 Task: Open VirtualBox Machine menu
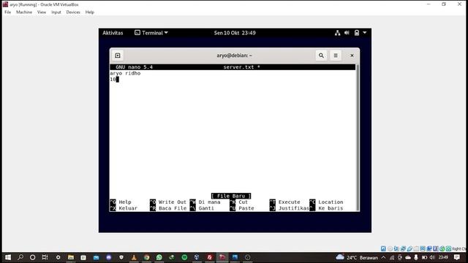coord(24,12)
